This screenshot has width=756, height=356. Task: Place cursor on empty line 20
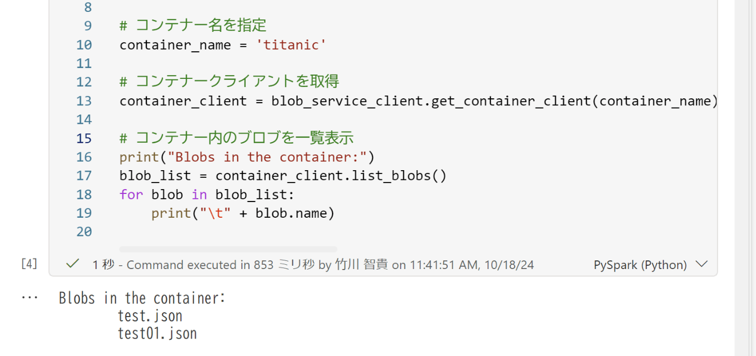pos(378,232)
